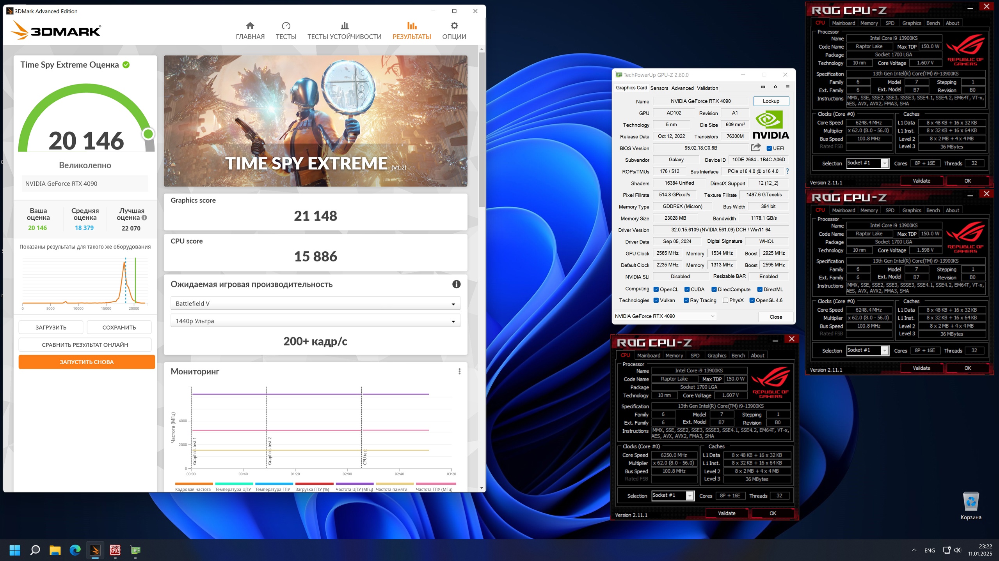999x561 pixels.
Task: Open Sensors tab in GPU-Z
Action: point(659,88)
